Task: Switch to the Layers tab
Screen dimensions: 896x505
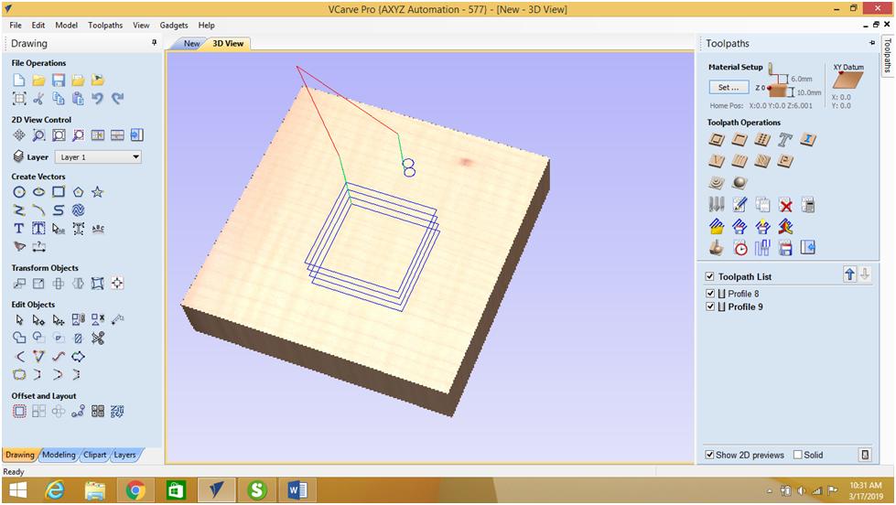Action: click(124, 455)
